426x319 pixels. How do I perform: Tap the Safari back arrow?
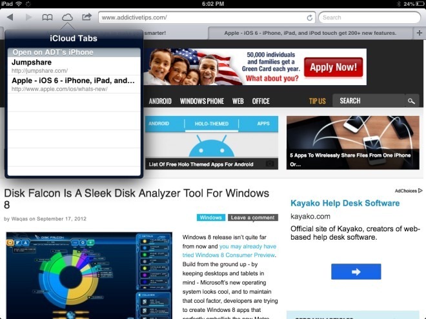(10, 17)
